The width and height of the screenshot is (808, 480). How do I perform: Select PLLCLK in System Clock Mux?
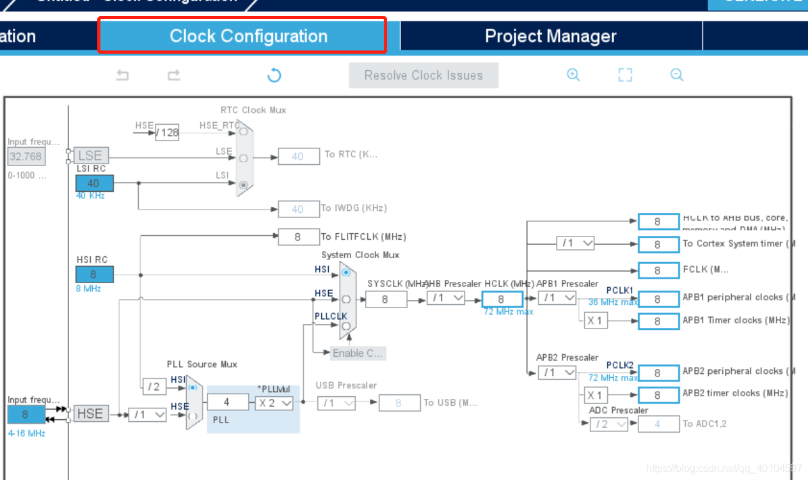346,326
